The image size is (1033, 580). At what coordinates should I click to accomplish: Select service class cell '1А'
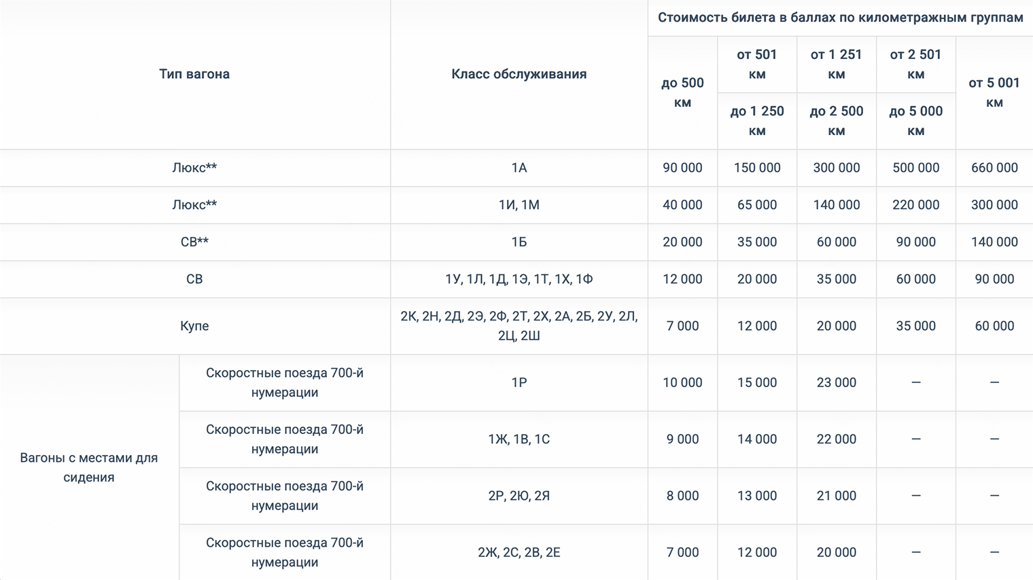tap(519, 168)
